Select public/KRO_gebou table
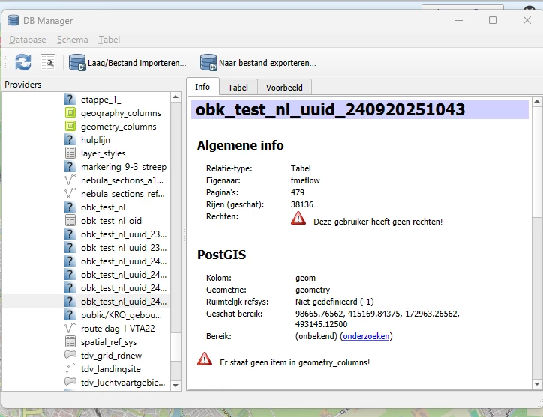The height and width of the screenshot is (417, 543). [121, 315]
